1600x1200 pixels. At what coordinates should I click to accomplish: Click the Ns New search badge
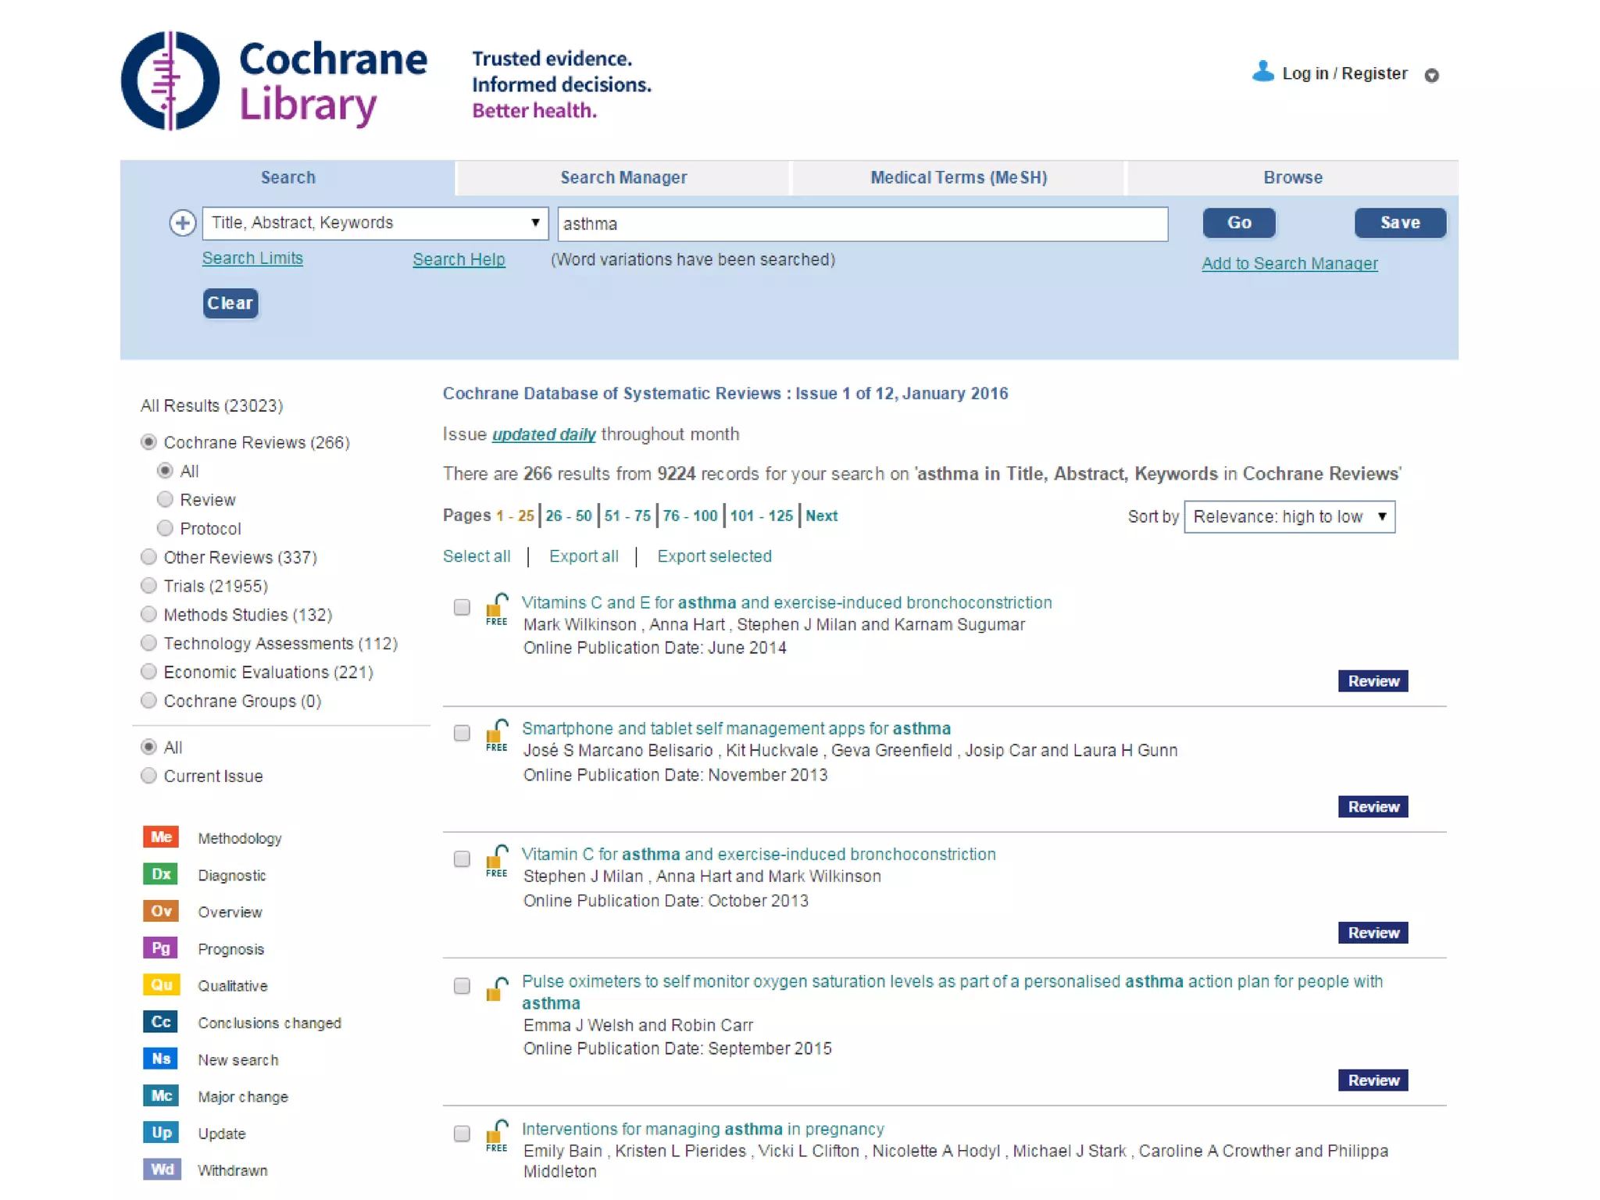[161, 1059]
